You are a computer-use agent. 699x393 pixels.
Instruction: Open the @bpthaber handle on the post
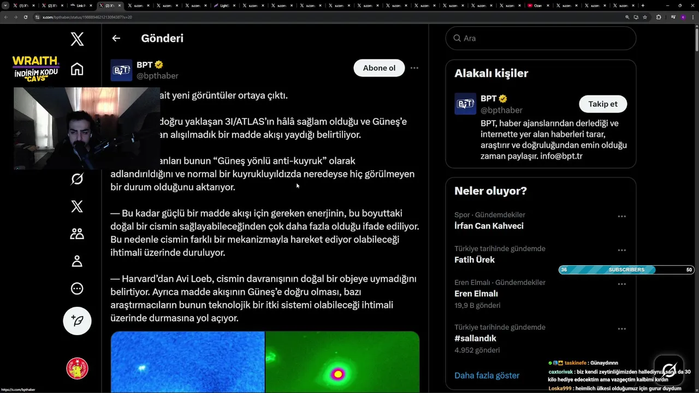[x=157, y=76]
